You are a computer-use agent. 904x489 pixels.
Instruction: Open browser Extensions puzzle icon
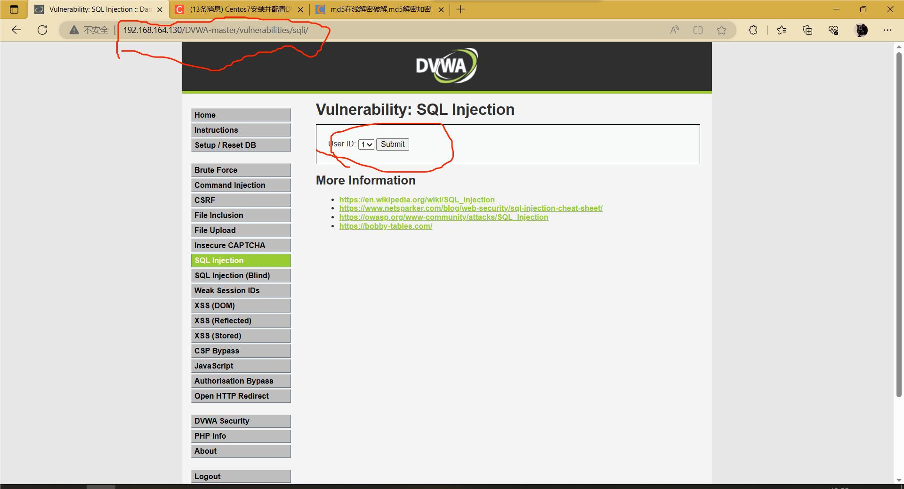click(x=753, y=30)
